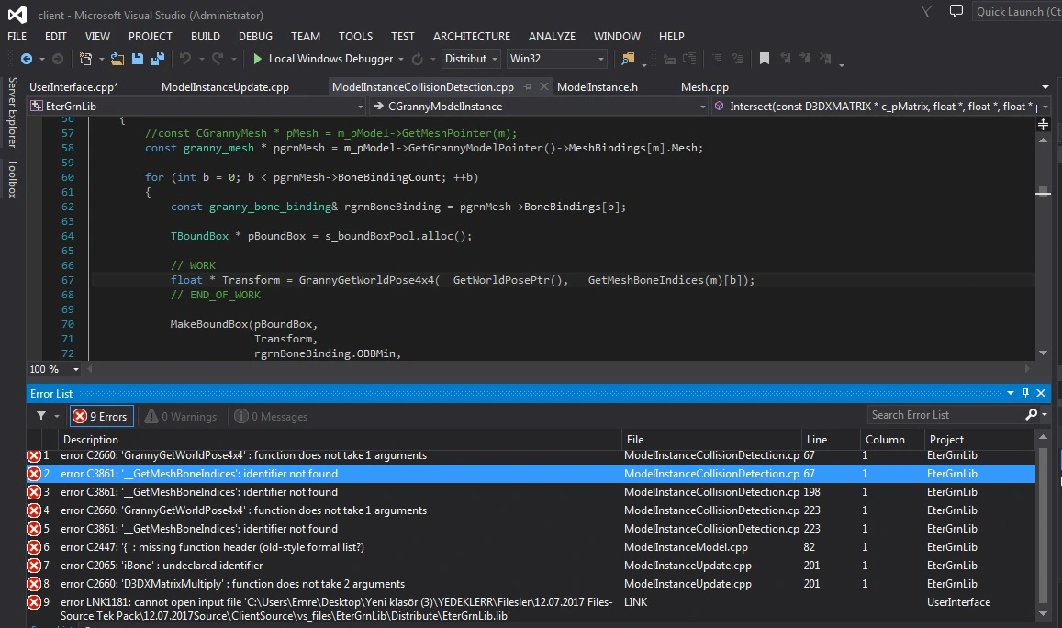Select error C2065 'iBone' undeclared identifier row
The width and height of the screenshot is (1062, 628).
[531, 565]
